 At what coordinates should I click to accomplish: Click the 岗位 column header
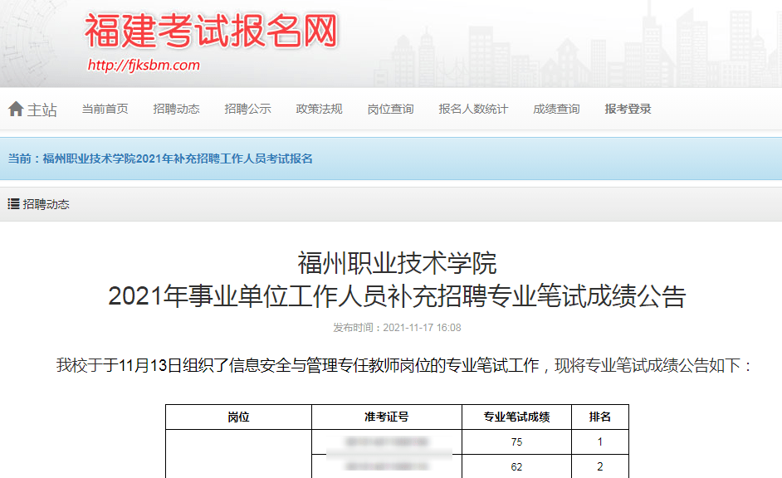pos(238,417)
